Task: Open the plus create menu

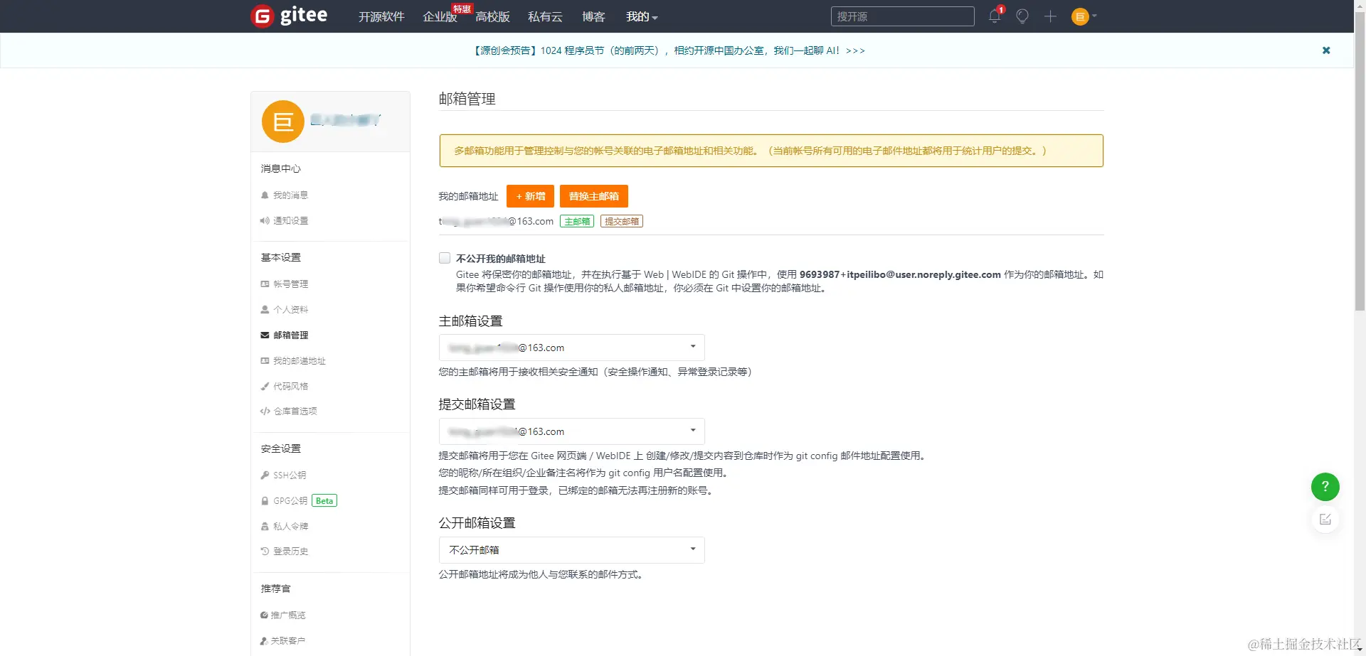Action: (x=1051, y=16)
